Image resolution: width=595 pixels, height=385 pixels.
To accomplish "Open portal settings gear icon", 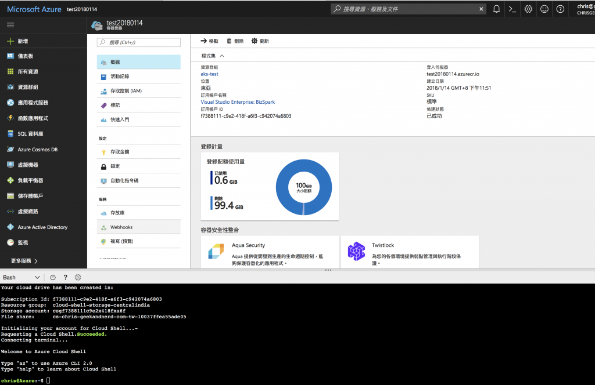I will tap(528, 9).
